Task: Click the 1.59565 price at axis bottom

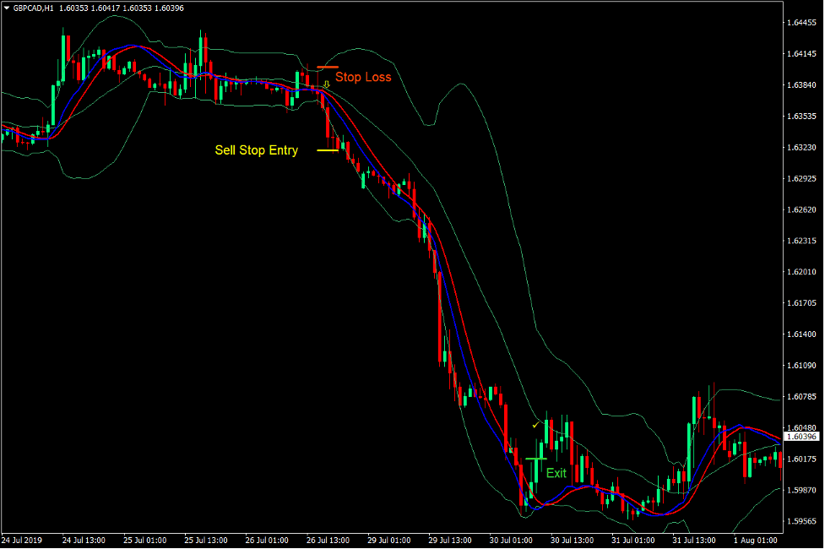Action: coord(801,521)
